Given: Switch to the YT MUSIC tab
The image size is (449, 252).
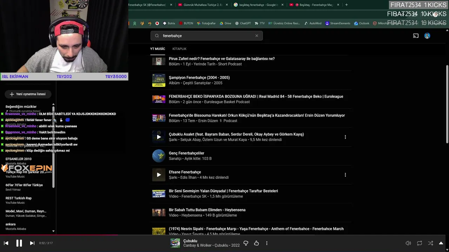Looking at the screenshot, I should 158,49.
